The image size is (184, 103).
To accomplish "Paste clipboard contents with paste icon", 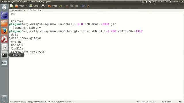I will [77, 6].
